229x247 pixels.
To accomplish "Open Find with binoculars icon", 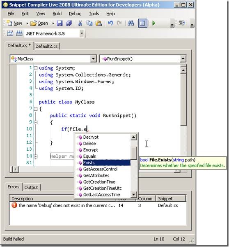I will (131, 23).
